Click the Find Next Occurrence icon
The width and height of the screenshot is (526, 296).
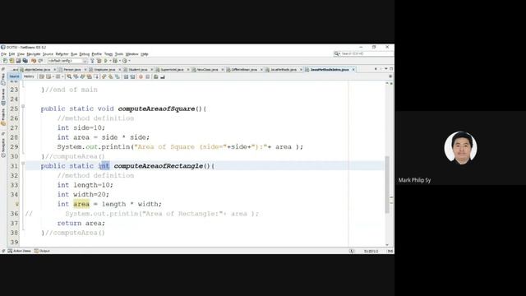[82, 76]
